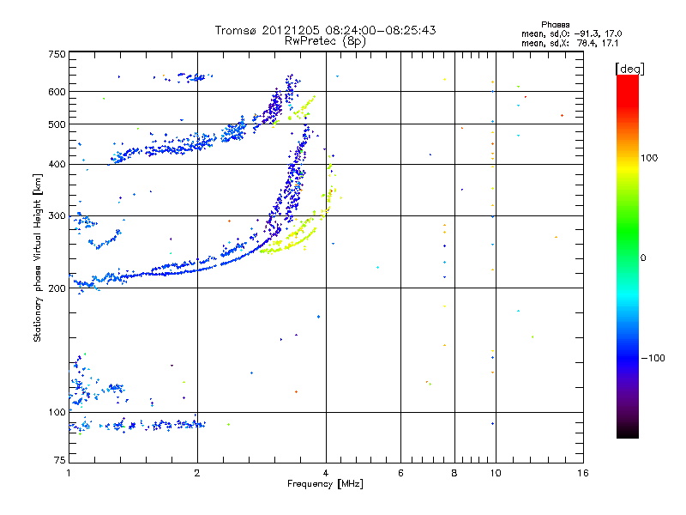Click the x-axis tick label '6'
The height and width of the screenshot is (515, 686).
click(400, 473)
